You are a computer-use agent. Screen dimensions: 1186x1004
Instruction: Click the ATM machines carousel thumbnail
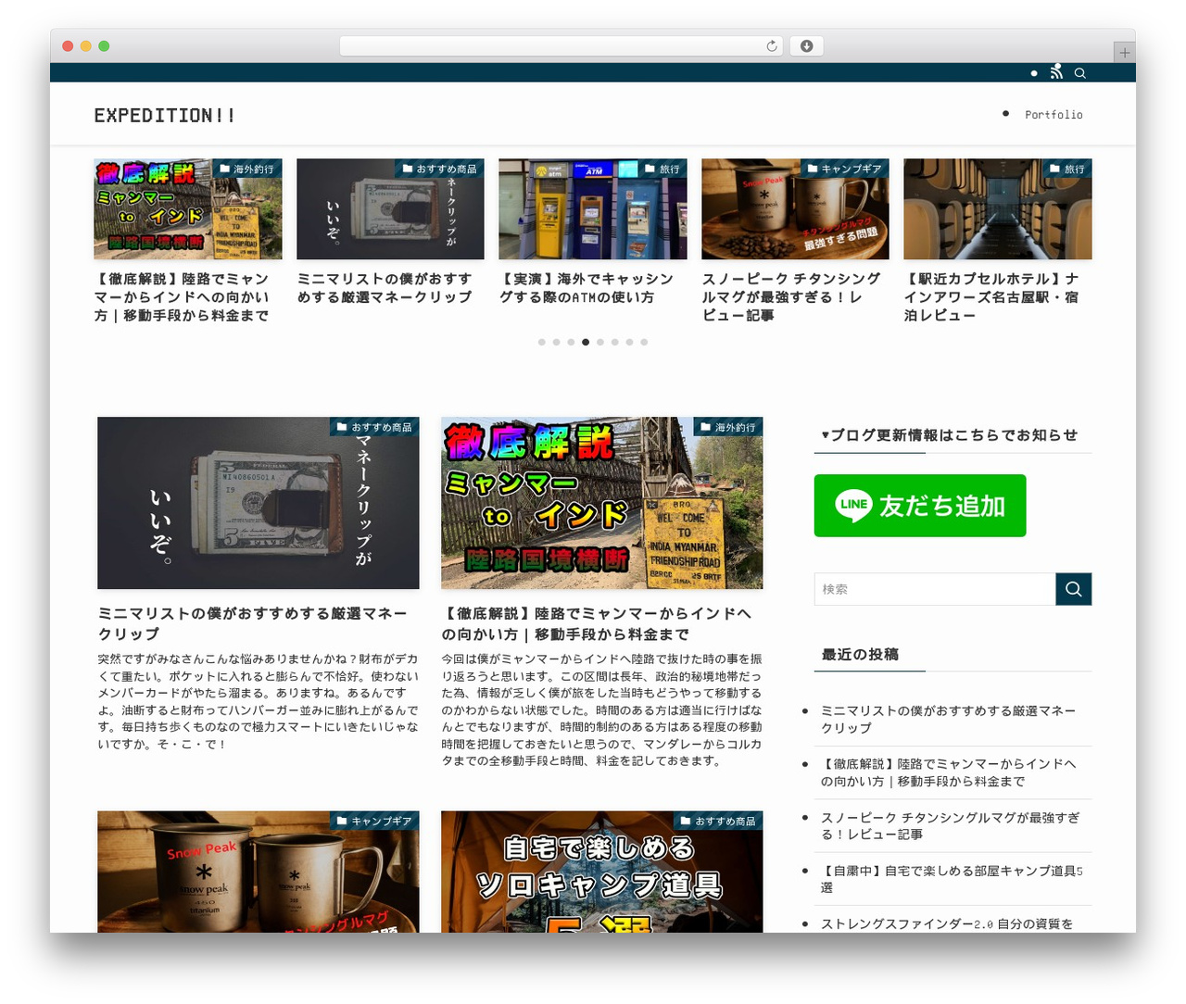pyautogui.click(x=593, y=208)
